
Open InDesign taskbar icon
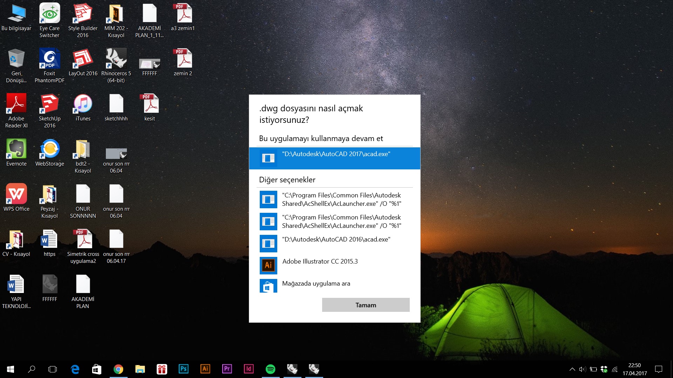tap(249, 369)
